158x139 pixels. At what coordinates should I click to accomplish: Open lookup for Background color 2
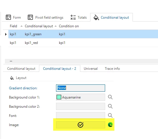tap(110, 106)
